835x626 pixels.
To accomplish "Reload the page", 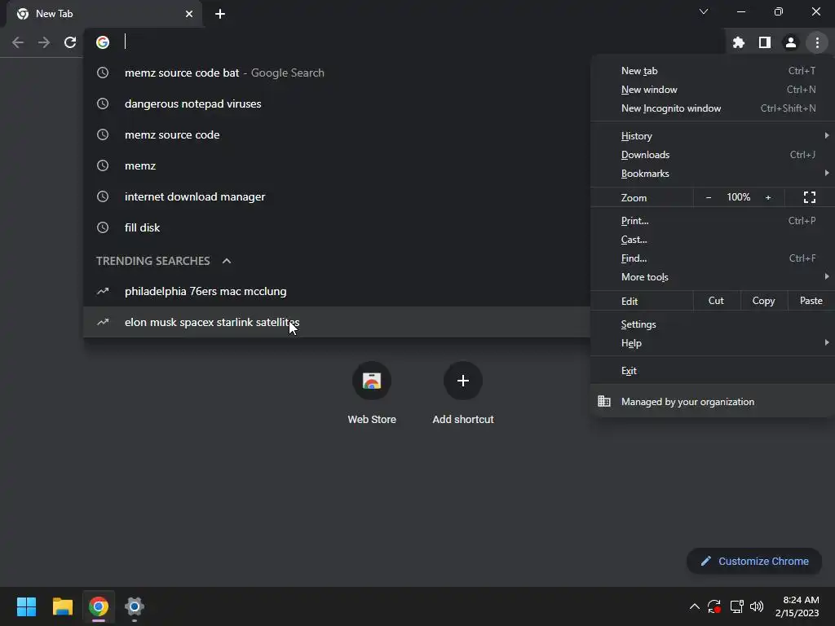I will click(x=70, y=42).
